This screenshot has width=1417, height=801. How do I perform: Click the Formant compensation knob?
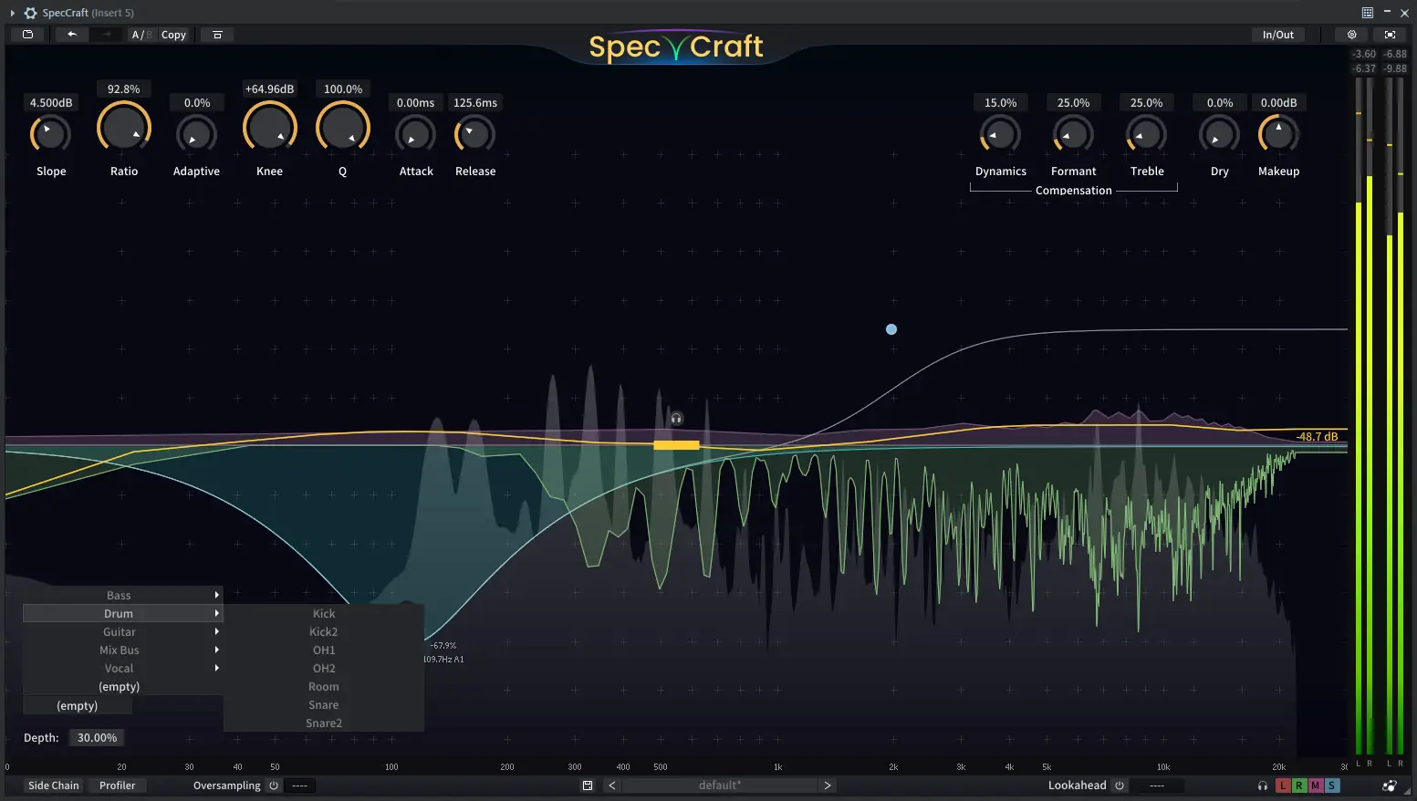[1073, 135]
